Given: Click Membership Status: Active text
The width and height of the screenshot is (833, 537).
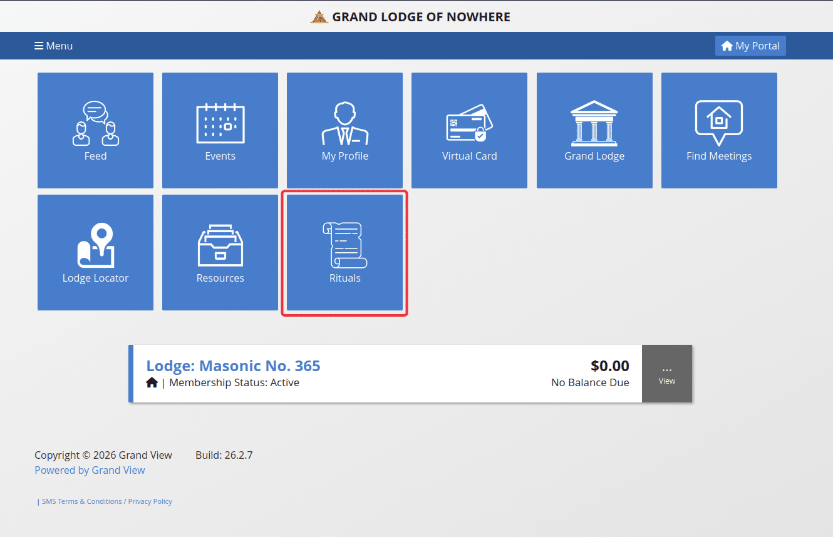Looking at the screenshot, I should 234,382.
